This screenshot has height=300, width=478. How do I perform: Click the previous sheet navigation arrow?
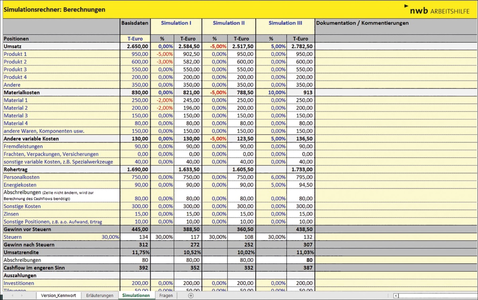(12, 296)
